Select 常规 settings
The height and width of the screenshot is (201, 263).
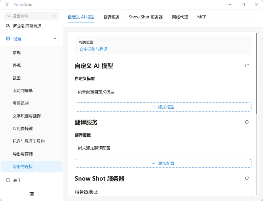(32, 53)
